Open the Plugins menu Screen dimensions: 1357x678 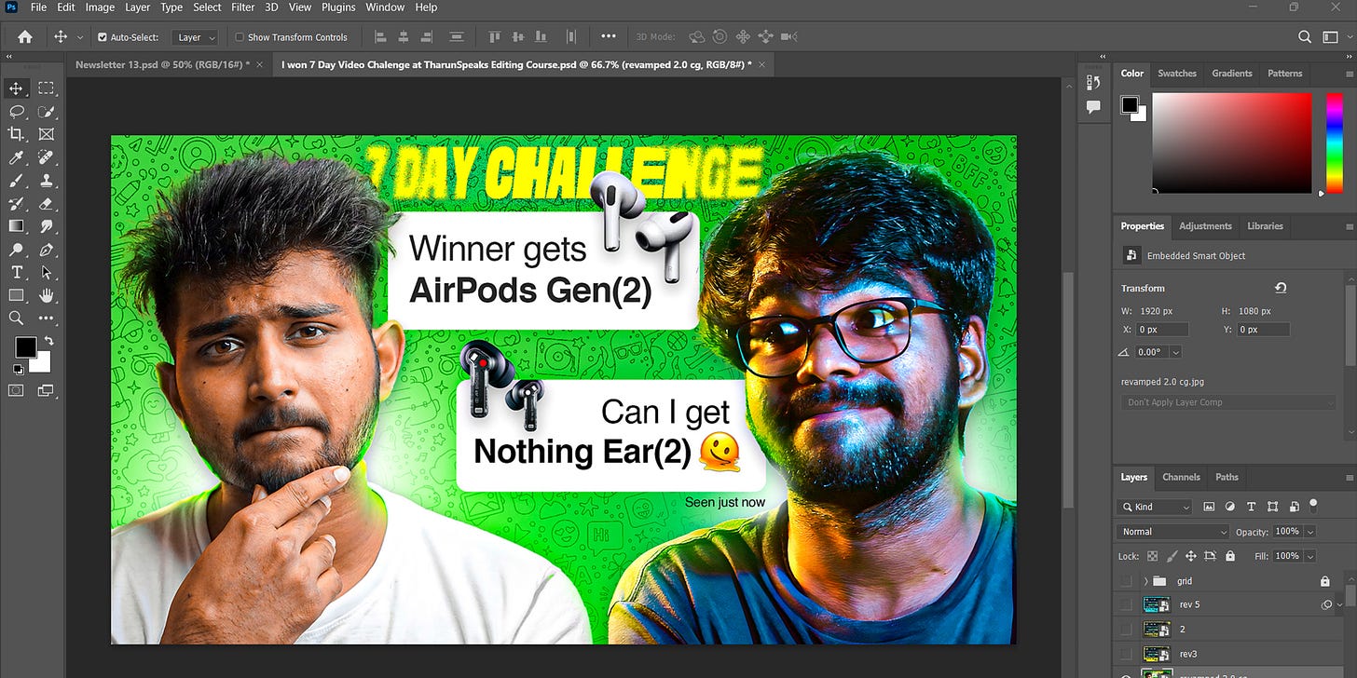[x=338, y=7]
